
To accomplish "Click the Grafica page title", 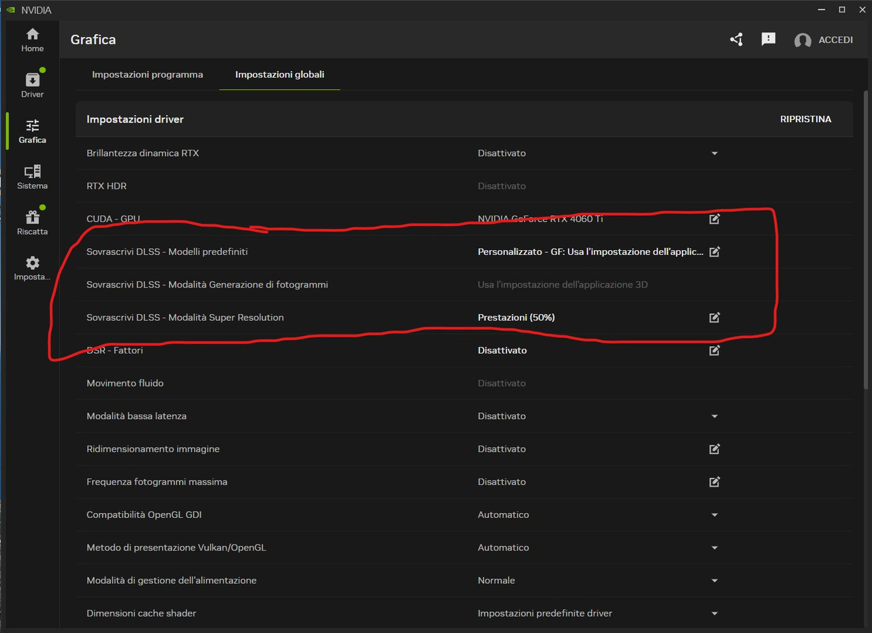I will [x=93, y=40].
